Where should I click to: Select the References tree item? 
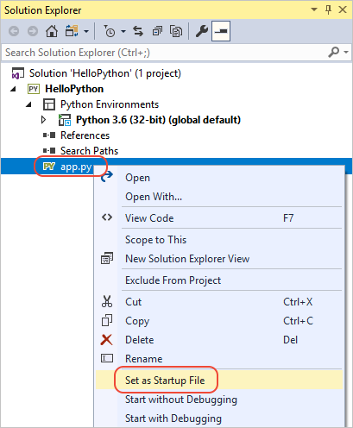click(x=85, y=135)
